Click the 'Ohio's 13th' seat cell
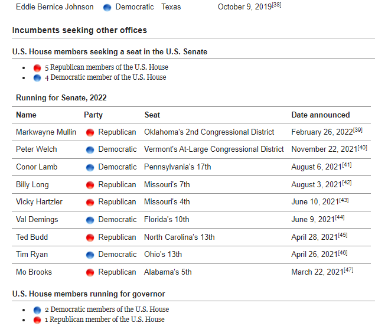This screenshot has width=375, height=329. click(x=163, y=255)
